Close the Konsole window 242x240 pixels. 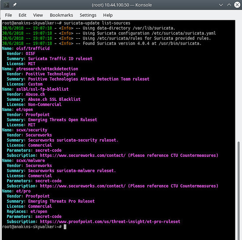237,5
